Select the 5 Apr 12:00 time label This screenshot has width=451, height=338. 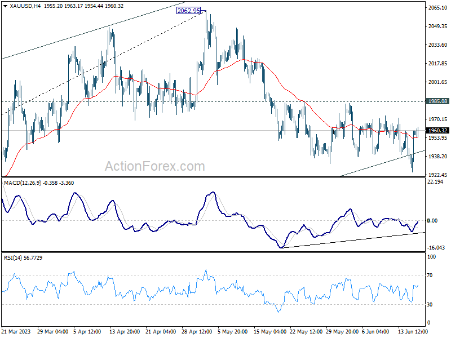tap(87, 332)
